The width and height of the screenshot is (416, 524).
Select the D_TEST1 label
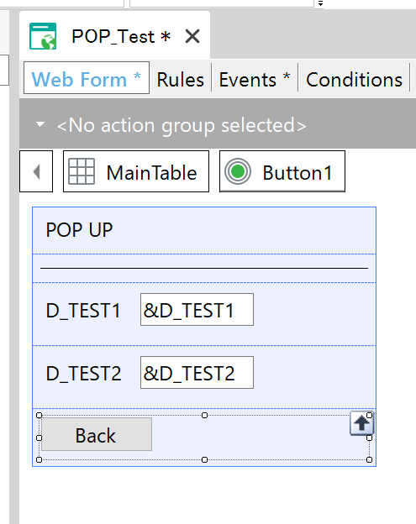click(83, 311)
